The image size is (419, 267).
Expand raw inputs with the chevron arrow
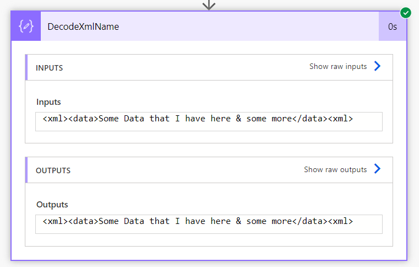[377, 66]
